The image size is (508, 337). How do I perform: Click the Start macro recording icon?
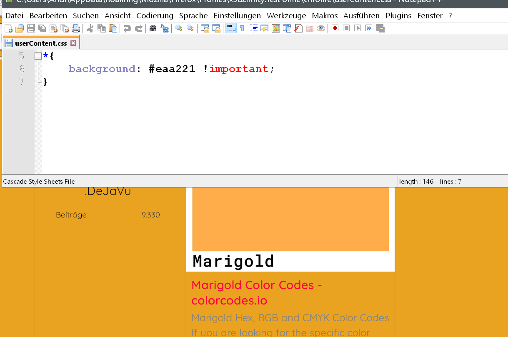335,28
